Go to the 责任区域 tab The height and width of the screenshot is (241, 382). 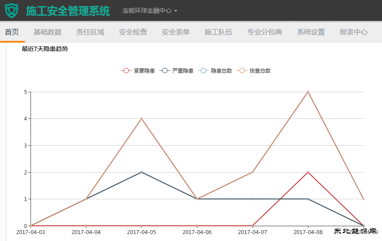click(90, 32)
